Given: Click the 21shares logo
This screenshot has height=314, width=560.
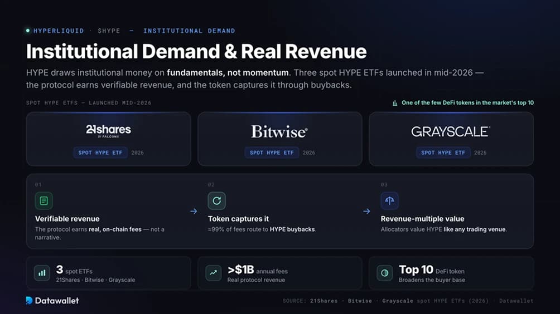Looking at the screenshot, I should [x=108, y=131].
